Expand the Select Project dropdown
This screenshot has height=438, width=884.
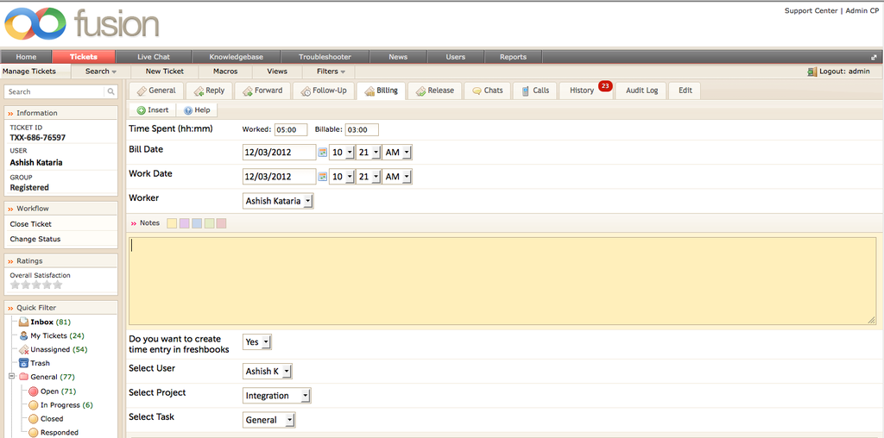276,396
